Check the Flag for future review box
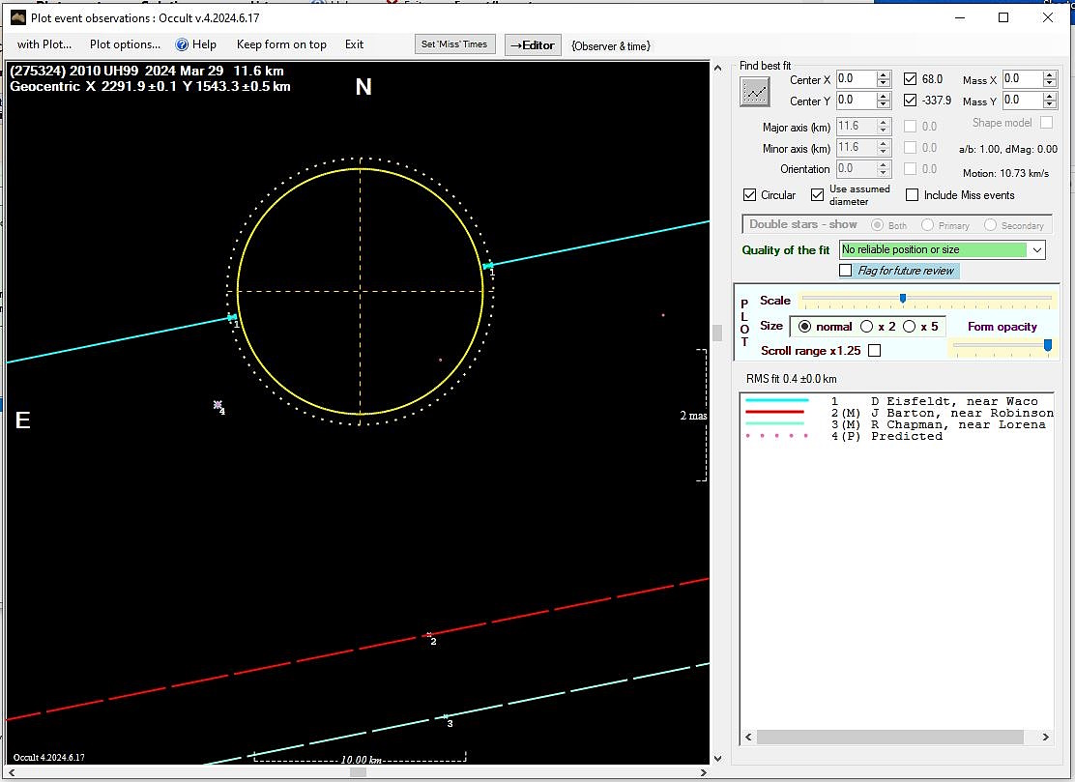 (x=847, y=271)
